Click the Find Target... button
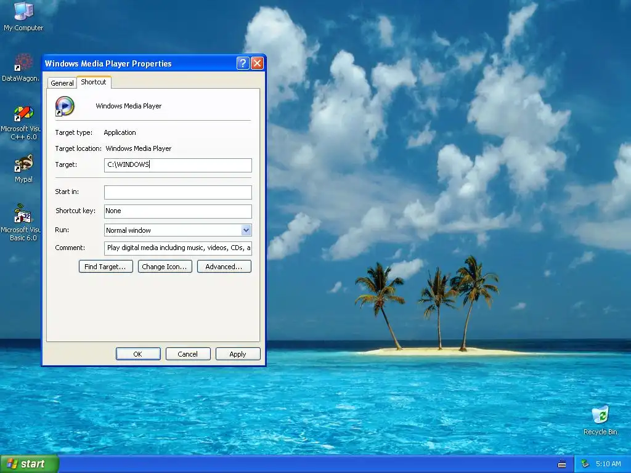This screenshot has width=631, height=473. click(106, 267)
